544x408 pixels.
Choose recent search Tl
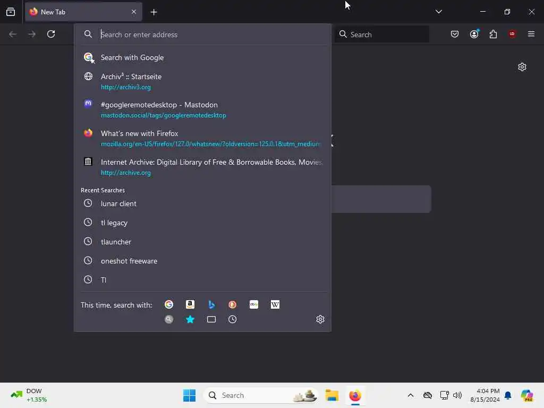pos(202,280)
